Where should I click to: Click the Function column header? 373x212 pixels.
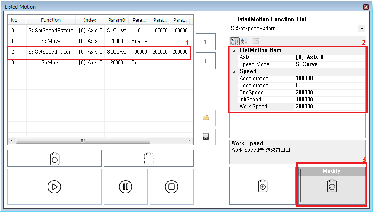coord(51,20)
